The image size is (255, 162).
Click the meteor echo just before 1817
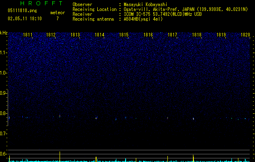coord(167,118)
